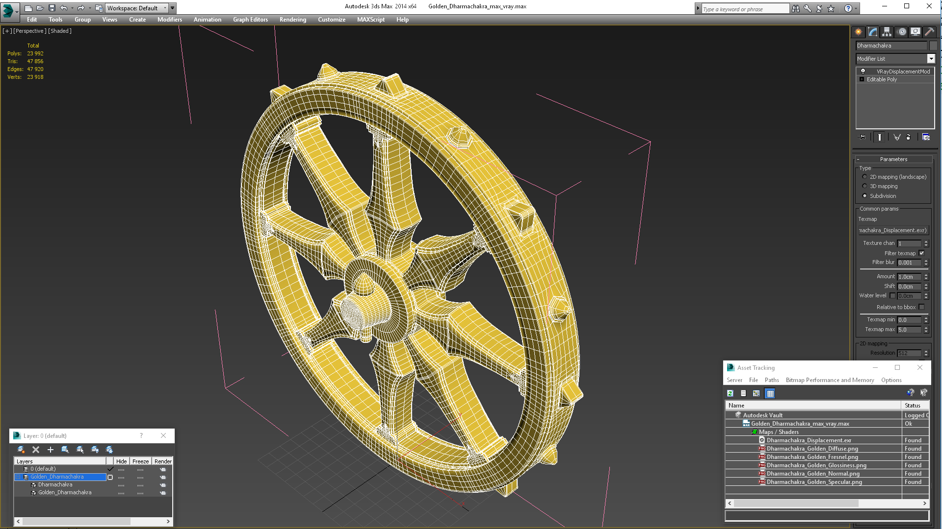Click Amount spinner arrows

tap(926, 277)
